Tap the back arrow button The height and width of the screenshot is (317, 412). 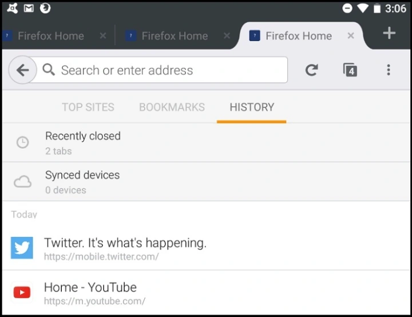[22, 70]
